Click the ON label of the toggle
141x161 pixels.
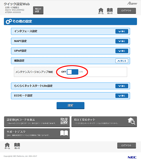(x=81, y=72)
